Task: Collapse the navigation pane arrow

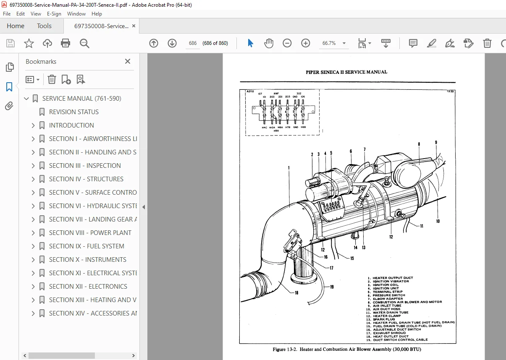Action: point(144,207)
